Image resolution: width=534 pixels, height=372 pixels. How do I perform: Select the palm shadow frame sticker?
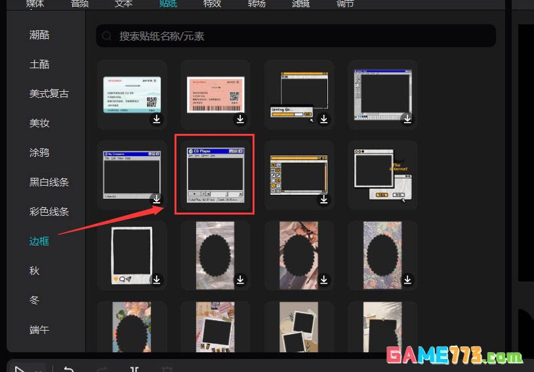tap(382, 327)
